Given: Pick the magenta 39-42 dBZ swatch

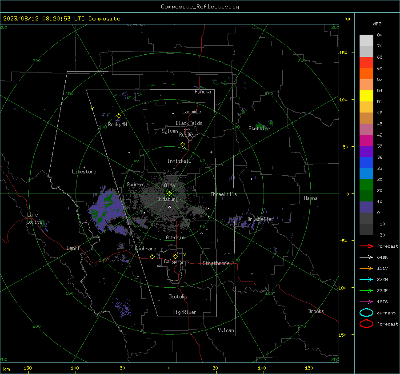Looking at the screenshot, I should (x=366, y=141).
